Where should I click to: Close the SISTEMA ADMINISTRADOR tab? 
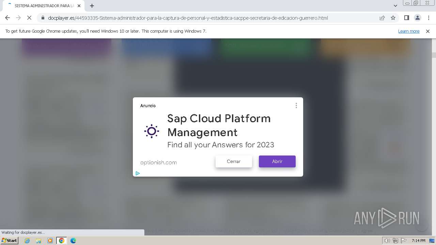[79, 6]
